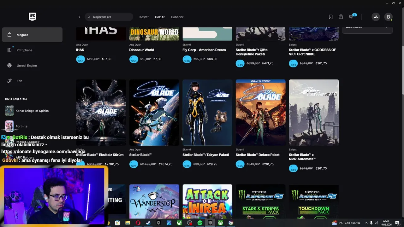Open the Deluxe Paket cover image

260,113
